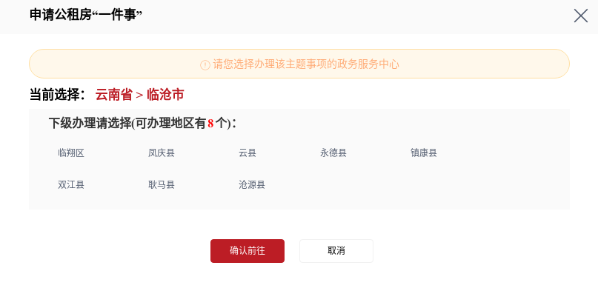Click the red 确认前往 button

(x=247, y=251)
